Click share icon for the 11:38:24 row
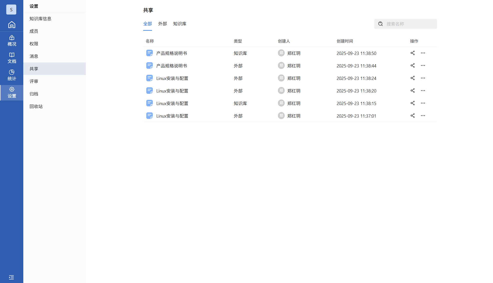This screenshot has width=493, height=283. pos(412,78)
